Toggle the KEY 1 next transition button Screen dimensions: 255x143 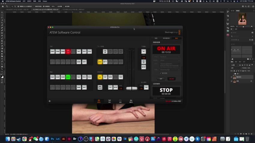point(105,62)
